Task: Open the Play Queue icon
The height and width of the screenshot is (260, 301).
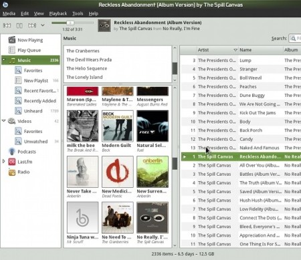Action: coord(11,50)
